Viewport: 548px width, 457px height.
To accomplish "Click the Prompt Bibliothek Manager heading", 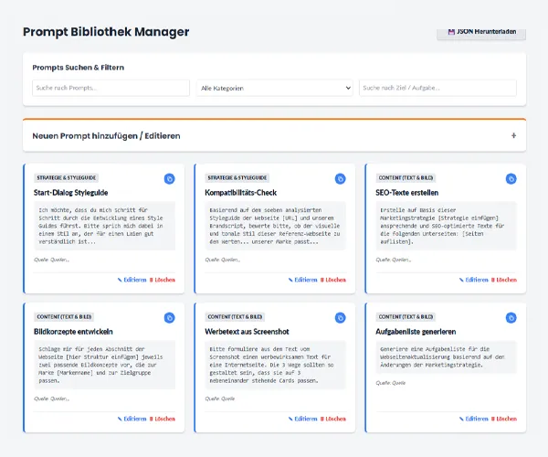I will 106,32.
